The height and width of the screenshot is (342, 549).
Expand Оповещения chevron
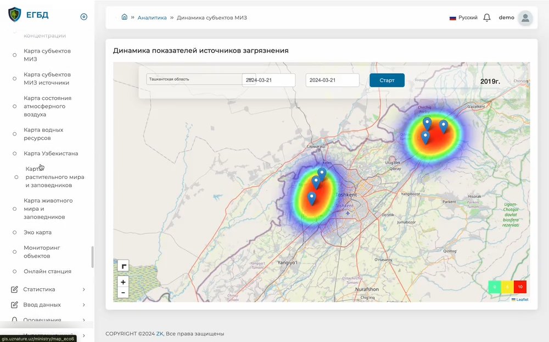[x=83, y=319]
